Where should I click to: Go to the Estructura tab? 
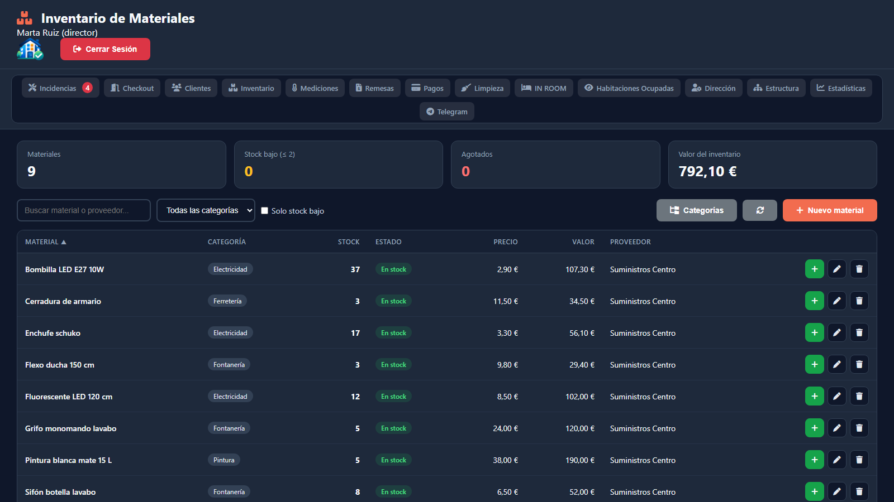tap(776, 88)
